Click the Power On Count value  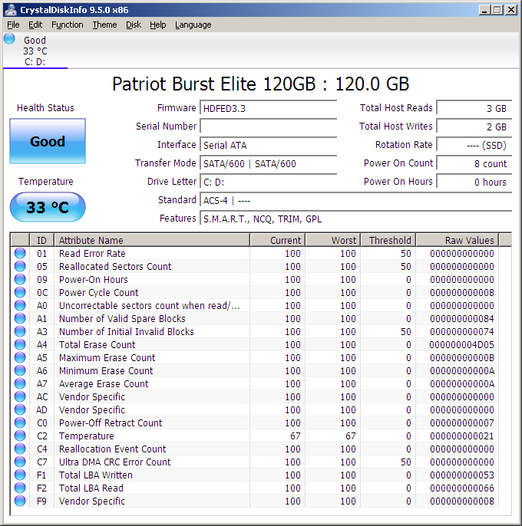click(474, 164)
